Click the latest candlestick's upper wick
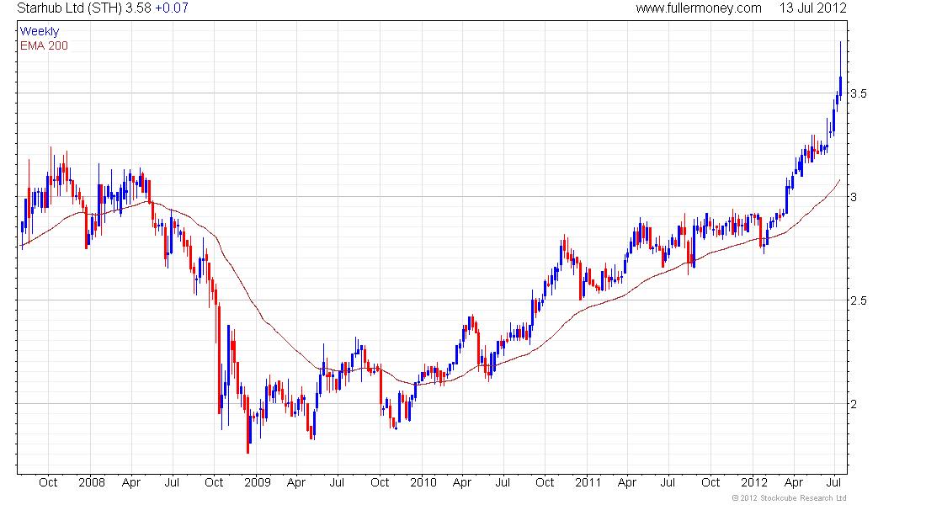926x505 pixels. [x=840, y=59]
